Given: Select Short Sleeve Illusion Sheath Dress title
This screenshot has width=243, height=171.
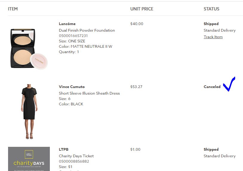Looking at the screenshot, I should [x=89, y=93].
